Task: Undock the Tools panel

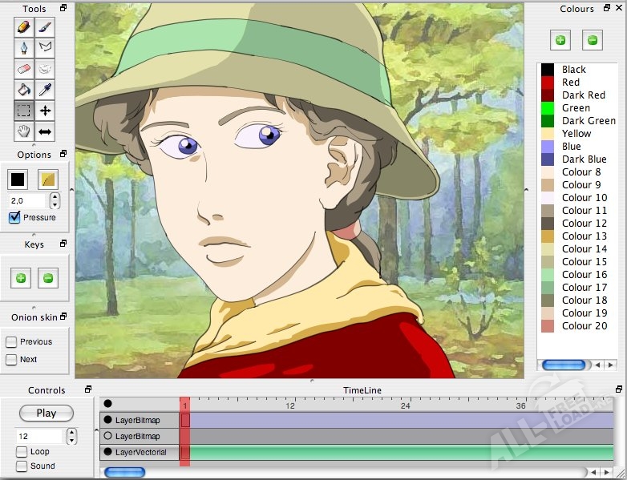Action: [x=63, y=9]
